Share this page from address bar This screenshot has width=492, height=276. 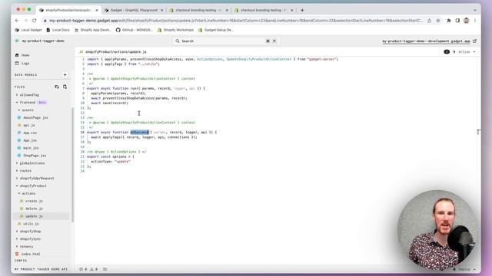tap(429, 21)
